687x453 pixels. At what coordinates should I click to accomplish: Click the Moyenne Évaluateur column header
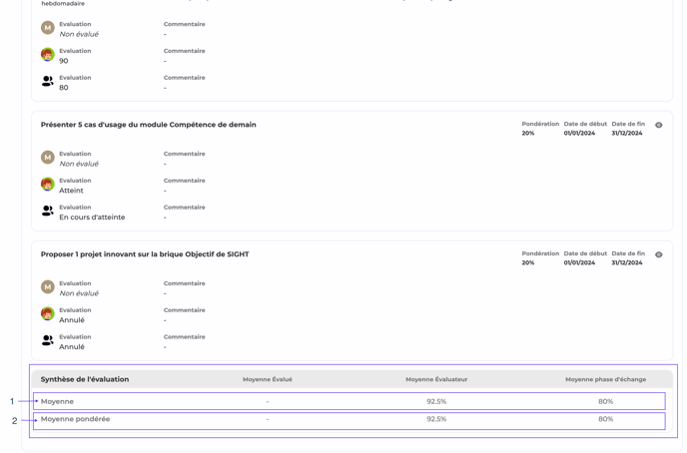pyautogui.click(x=435, y=379)
